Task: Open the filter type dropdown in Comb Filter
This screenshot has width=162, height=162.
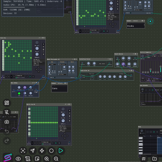Action: (x=92, y=74)
